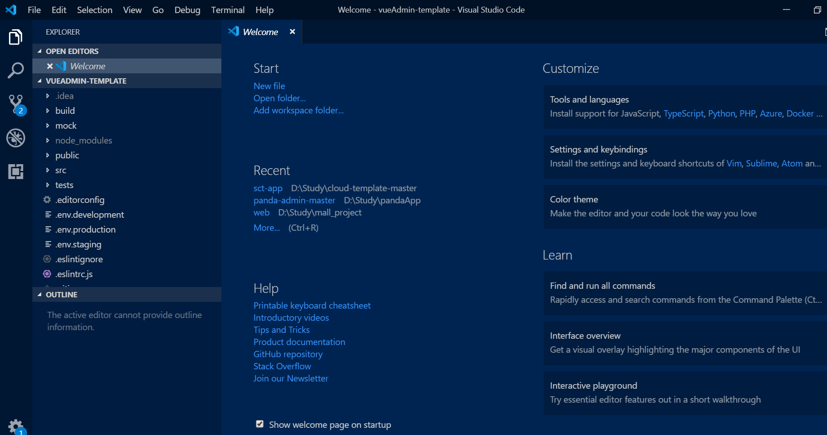Select the .env.production file icon
The height and width of the screenshot is (435, 827).
[48, 229]
